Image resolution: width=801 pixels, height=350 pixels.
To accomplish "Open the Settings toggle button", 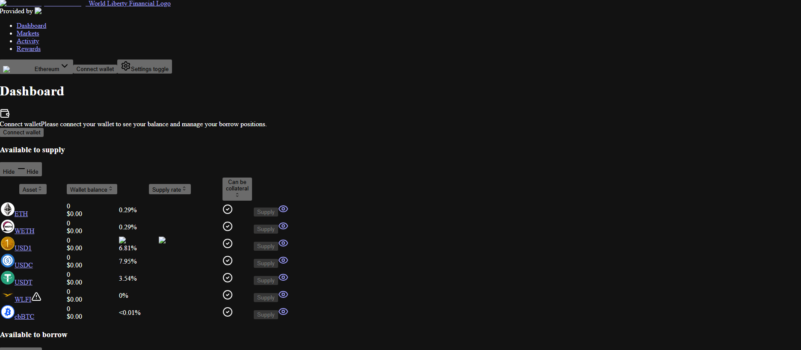I will (x=145, y=67).
